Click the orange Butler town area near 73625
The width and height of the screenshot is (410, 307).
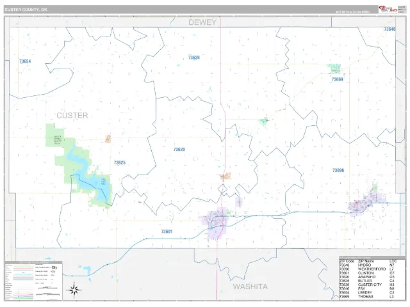(108, 139)
